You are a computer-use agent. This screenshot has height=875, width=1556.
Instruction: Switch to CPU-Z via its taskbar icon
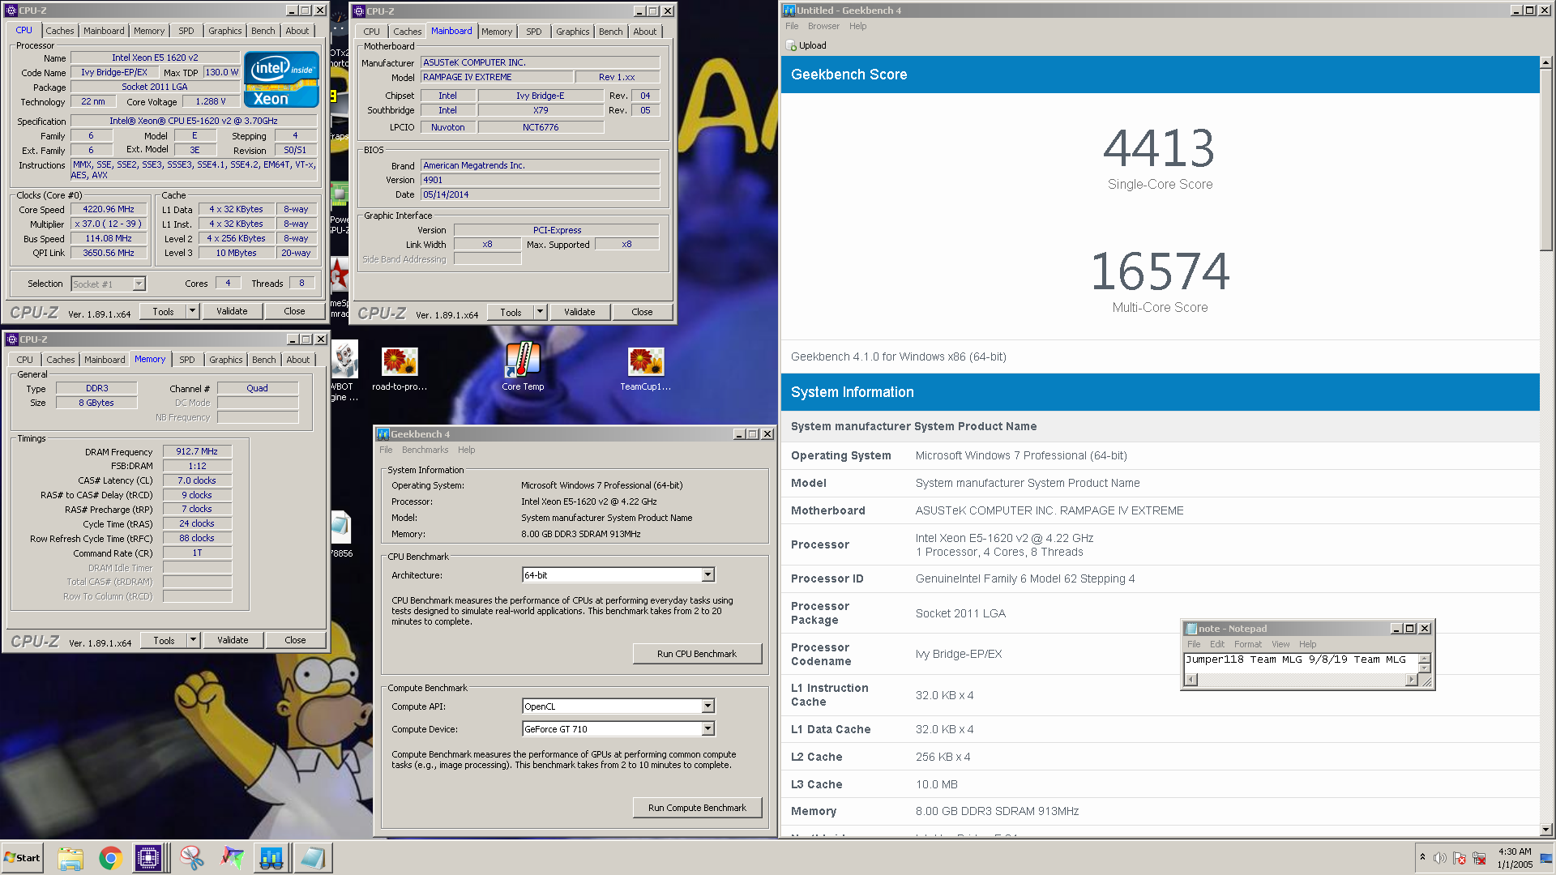pos(148,858)
